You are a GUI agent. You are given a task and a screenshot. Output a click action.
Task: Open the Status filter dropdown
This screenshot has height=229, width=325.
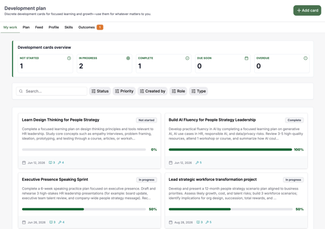100,91
